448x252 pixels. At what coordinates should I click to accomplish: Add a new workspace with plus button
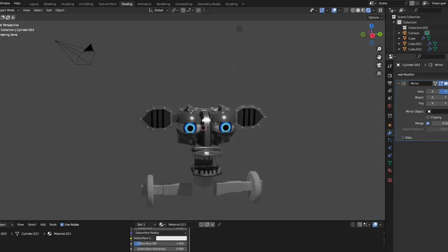pos(243,4)
